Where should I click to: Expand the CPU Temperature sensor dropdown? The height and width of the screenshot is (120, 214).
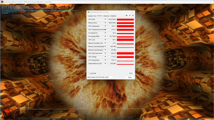105,60
